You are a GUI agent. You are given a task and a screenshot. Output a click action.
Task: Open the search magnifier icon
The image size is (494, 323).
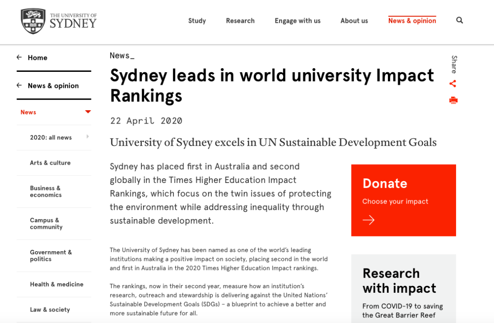tap(460, 21)
